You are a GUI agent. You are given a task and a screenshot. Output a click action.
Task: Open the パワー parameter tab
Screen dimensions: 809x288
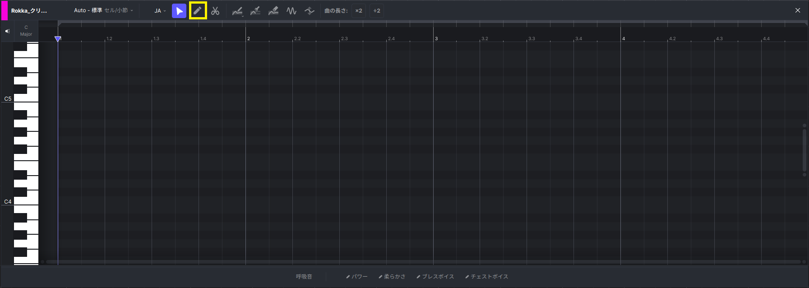[x=357, y=277]
